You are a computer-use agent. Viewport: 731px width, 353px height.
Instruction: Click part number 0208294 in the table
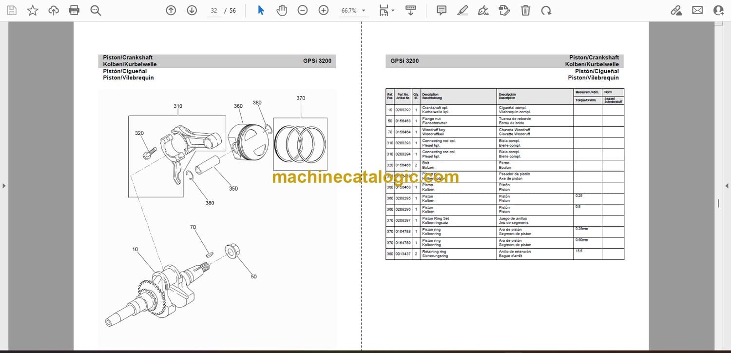tap(403, 154)
